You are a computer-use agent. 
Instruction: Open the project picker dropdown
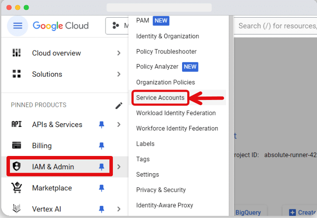pyautogui.click(x=117, y=26)
